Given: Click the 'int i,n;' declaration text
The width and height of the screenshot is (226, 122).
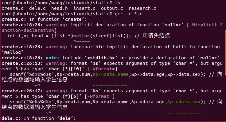Looking at the screenshot, I should point(18,36).
